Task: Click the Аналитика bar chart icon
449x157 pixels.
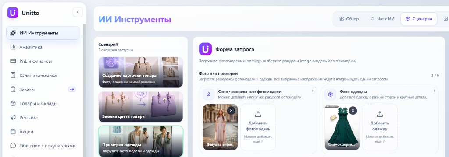Action: [13, 47]
